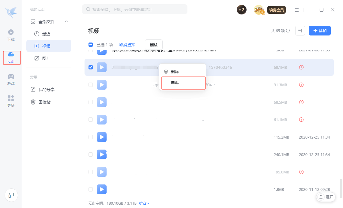Image resolution: width=343 pixels, height=208 pixels.
Task: Click the 续费会员 membership renewal button
Action: coord(276,10)
